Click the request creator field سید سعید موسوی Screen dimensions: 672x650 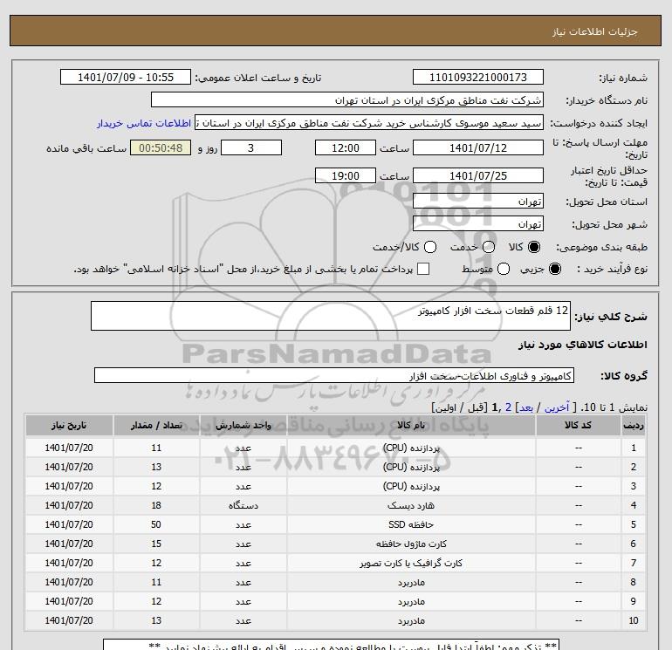(369, 123)
